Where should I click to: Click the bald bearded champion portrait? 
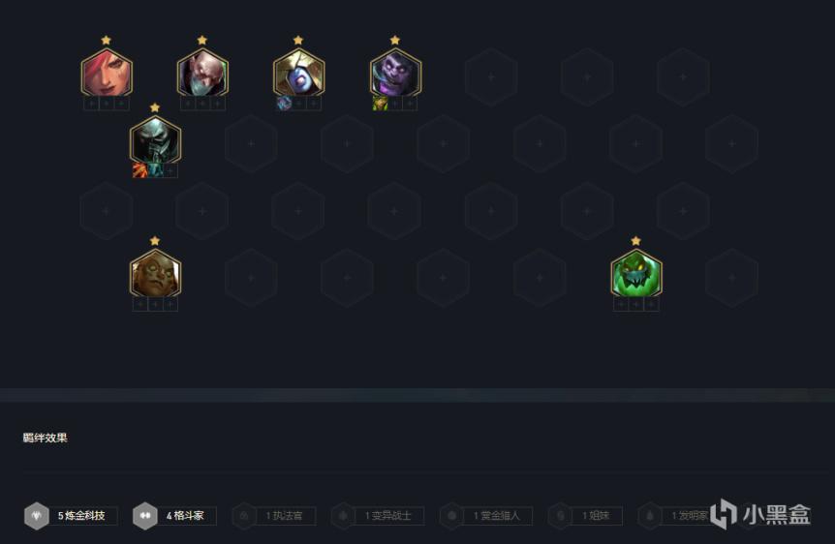pos(202,73)
